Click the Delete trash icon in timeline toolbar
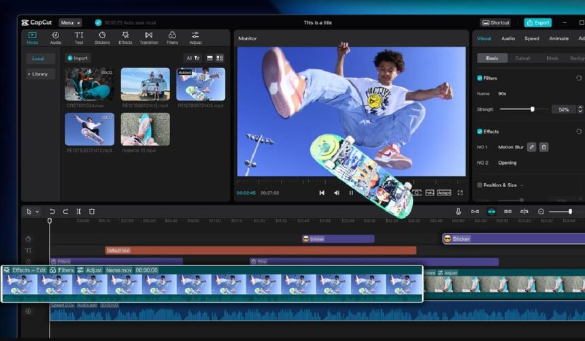This screenshot has width=585, height=341. [x=92, y=212]
